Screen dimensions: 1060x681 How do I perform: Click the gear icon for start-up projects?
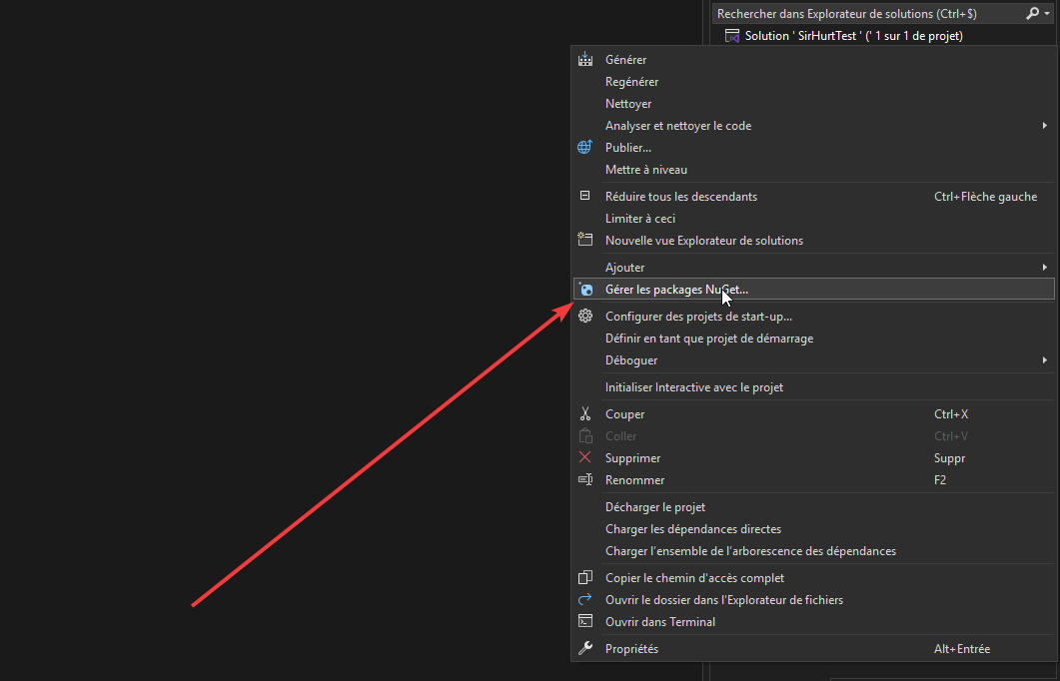pyautogui.click(x=585, y=317)
